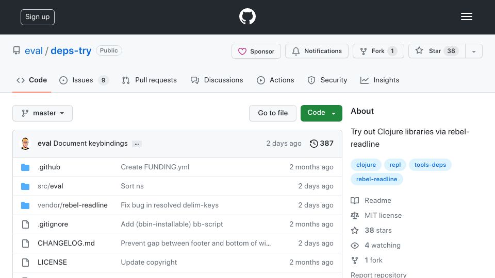Screen dimensions: 495x278
Task: Expand the star lists dropdown arrow
Action: [473, 51]
